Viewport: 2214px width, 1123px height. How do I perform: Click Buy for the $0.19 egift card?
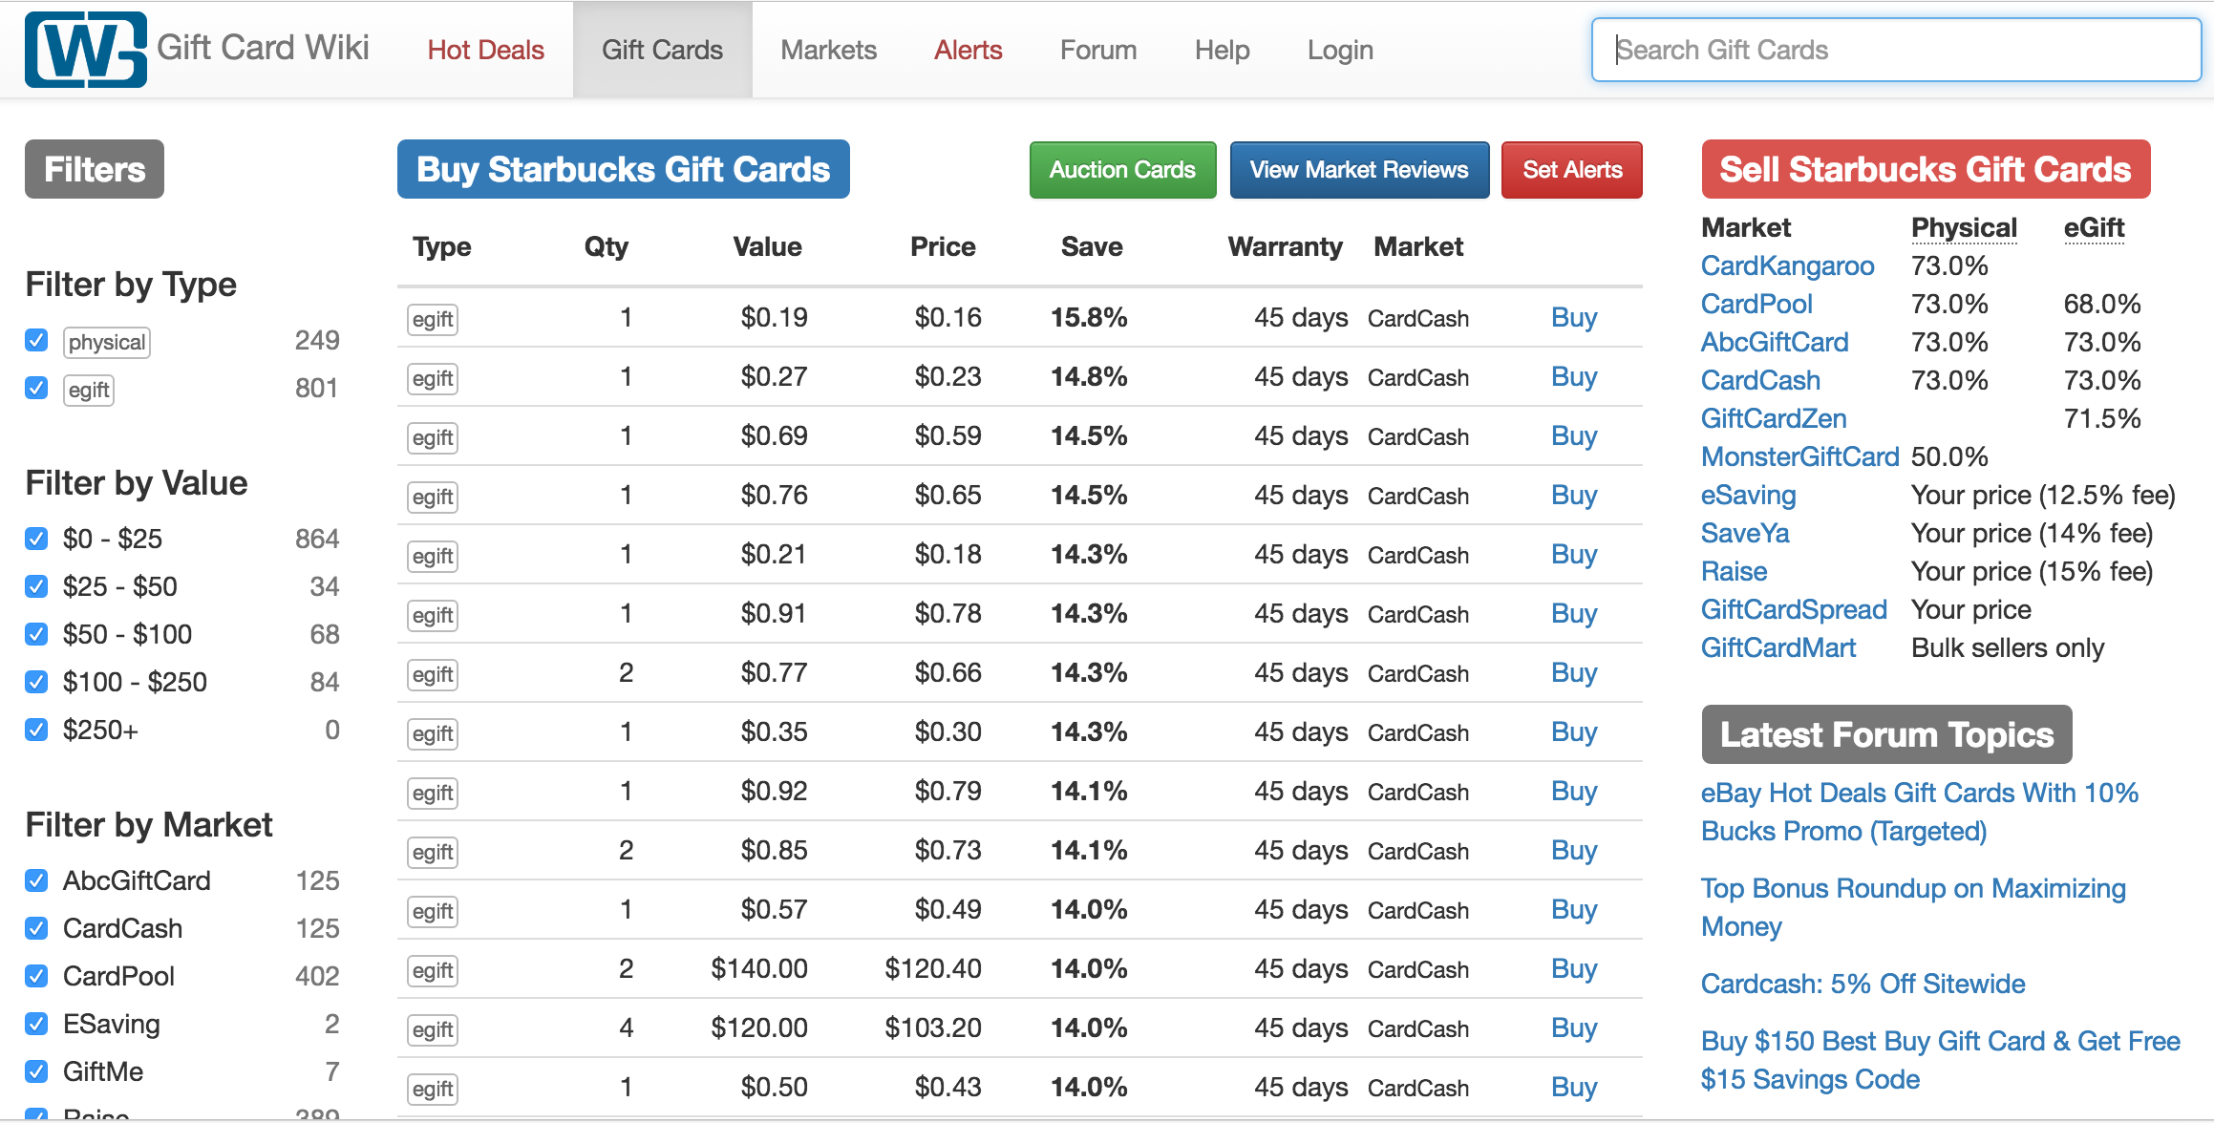pos(1574,317)
